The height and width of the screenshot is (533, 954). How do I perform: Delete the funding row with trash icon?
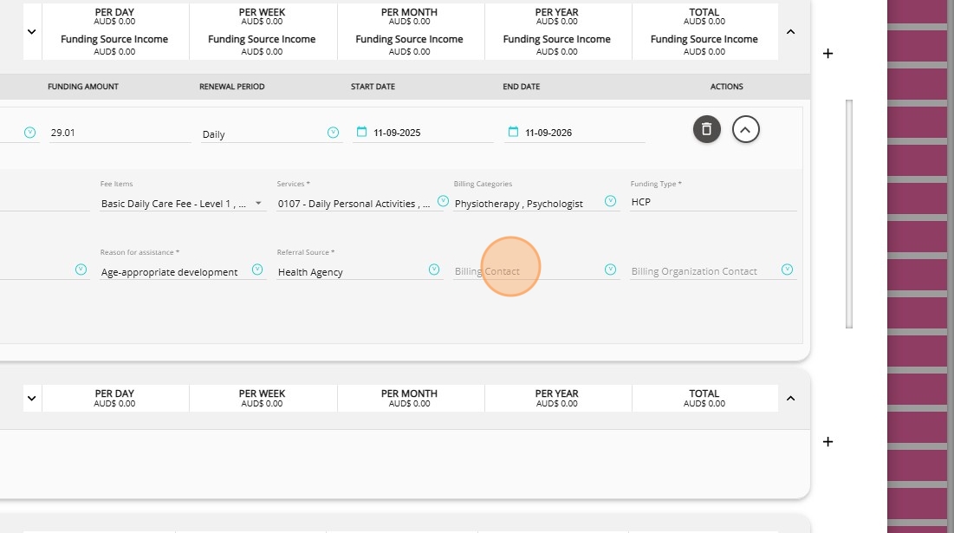[706, 129]
